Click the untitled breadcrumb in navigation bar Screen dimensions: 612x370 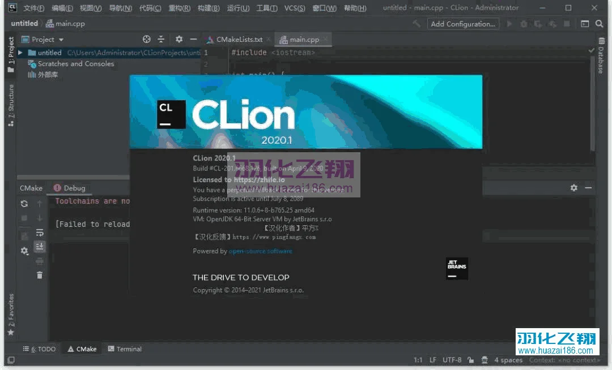point(24,23)
